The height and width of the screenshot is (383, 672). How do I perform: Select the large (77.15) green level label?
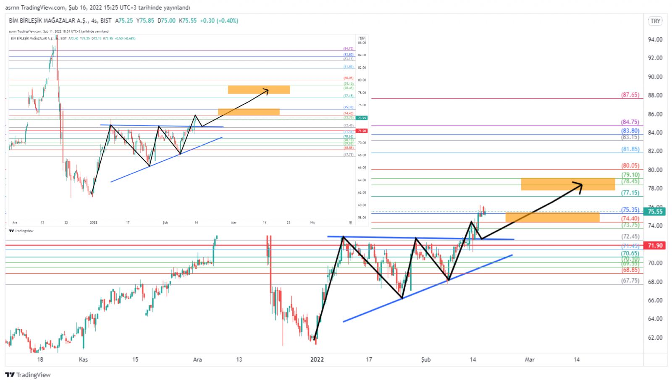(x=630, y=193)
